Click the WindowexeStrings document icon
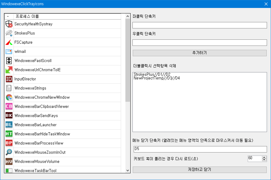 click(9, 88)
